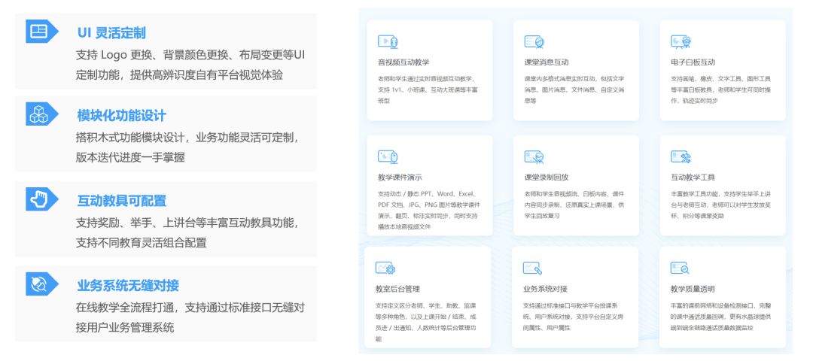
Task: Click the 音视频互动教学 video-microphone icon
Action: [388, 41]
